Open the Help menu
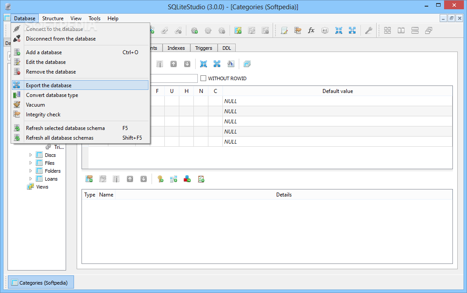The width and height of the screenshot is (467, 293). (113, 19)
